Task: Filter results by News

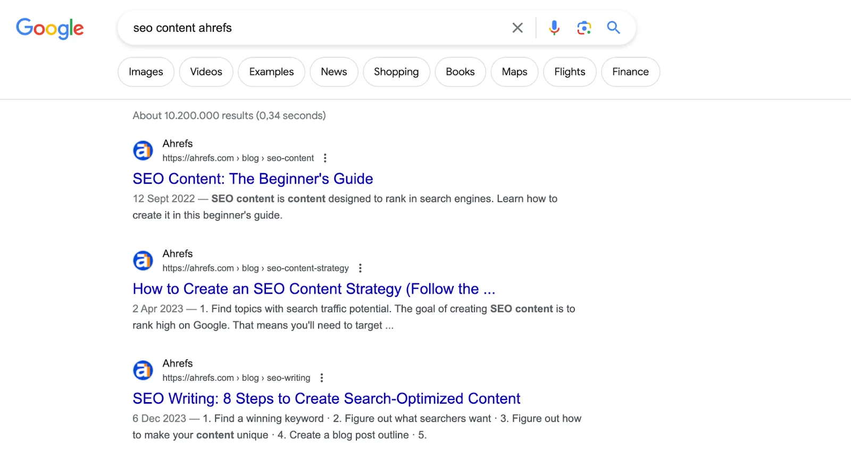Action: tap(333, 72)
